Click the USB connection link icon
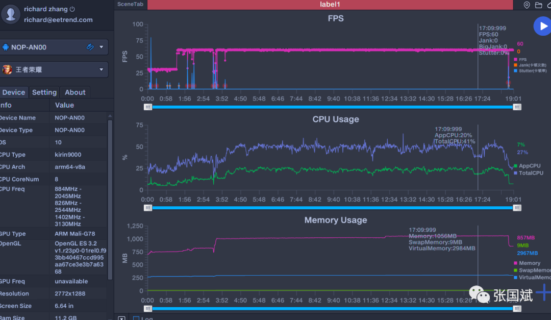Viewport: 551px width, 320px height. (x=90, y=47)
